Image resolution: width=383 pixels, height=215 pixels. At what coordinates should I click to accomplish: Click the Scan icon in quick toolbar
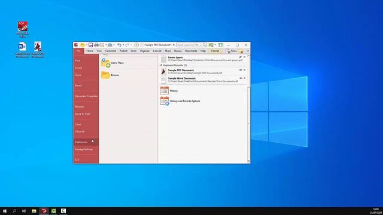pos(110,45)
